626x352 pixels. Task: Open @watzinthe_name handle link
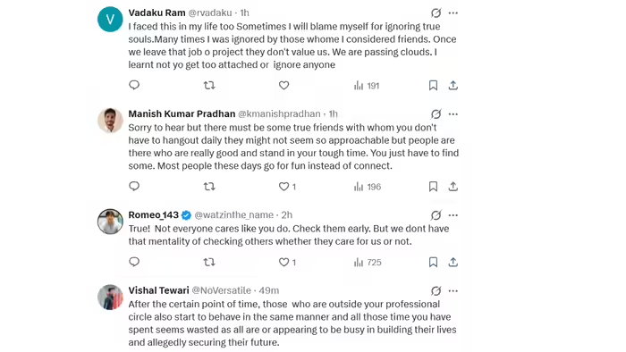click(x=234, y=215)
